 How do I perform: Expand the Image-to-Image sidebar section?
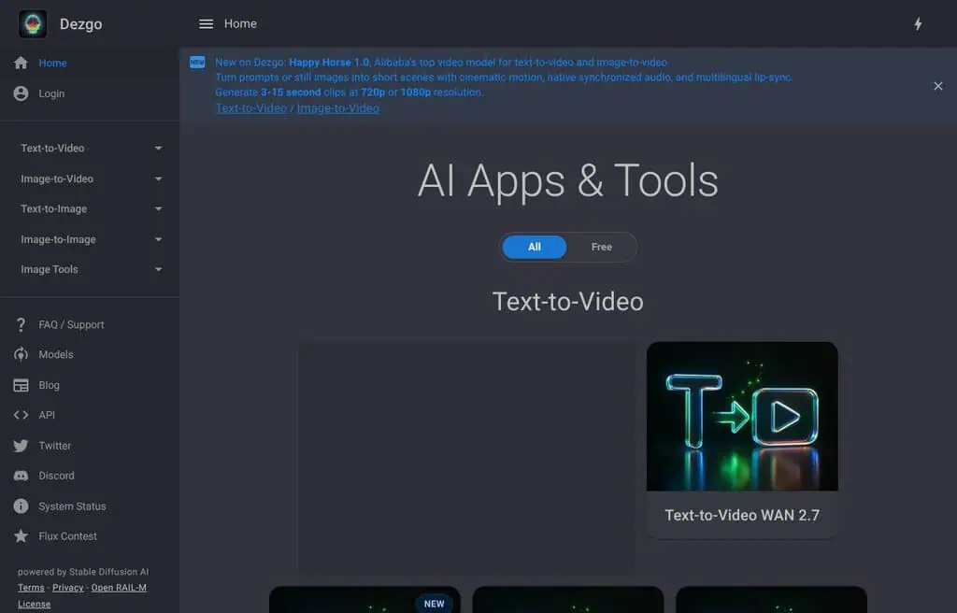tap(90, 239)
